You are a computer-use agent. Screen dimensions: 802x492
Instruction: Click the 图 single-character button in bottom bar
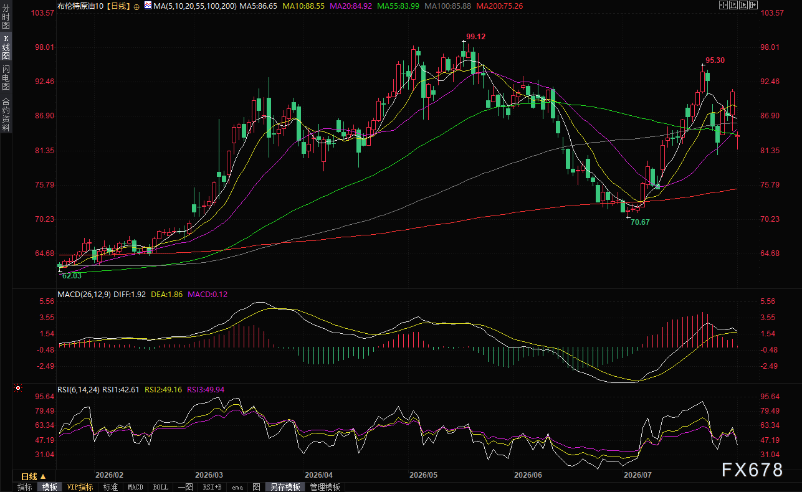(x=256, y=487)
